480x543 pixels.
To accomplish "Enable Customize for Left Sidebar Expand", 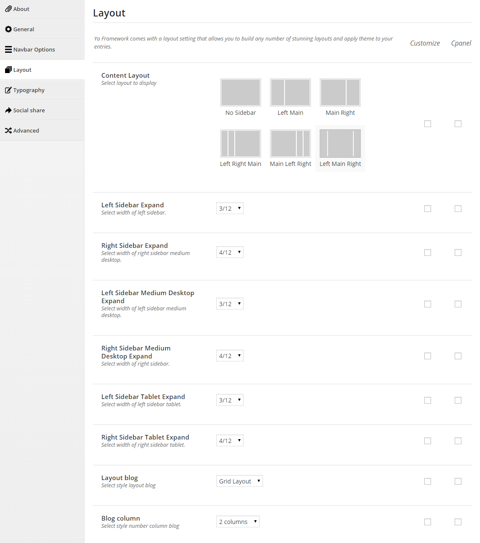I will 428,209.
